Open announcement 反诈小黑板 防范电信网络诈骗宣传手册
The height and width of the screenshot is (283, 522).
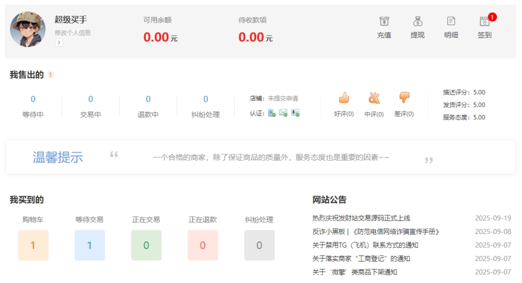coord(376,232)
